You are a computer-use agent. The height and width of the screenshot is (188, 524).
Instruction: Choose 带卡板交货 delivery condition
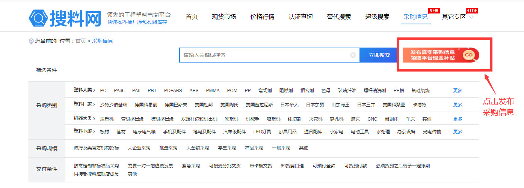(261, 166)
